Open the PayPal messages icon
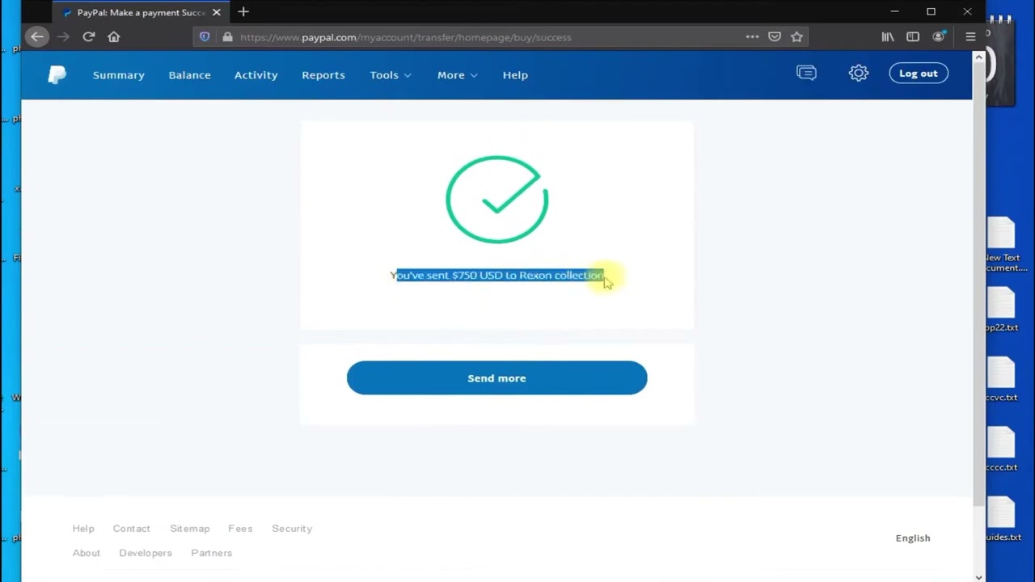 tap(806, 73)
